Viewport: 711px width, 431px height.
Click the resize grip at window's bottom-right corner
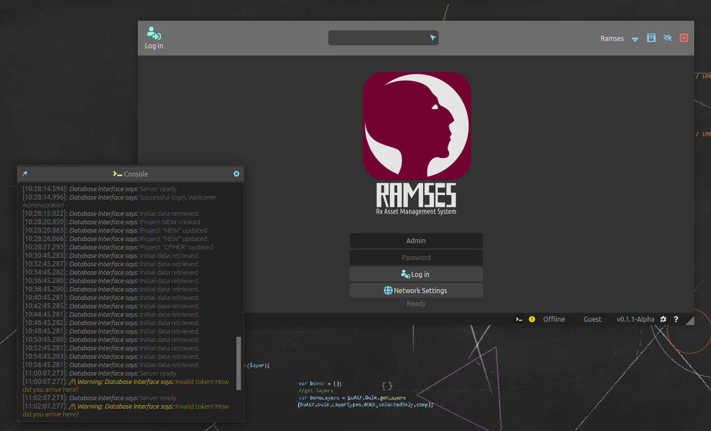(689, 321)
